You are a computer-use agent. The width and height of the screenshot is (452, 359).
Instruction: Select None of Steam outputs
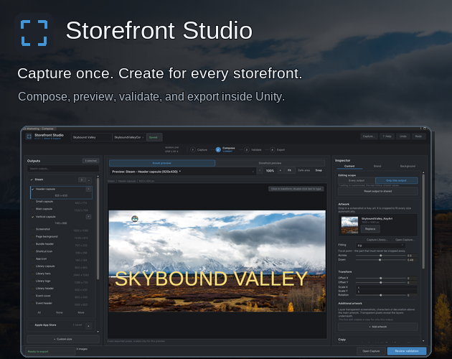[x=59, y=312]
